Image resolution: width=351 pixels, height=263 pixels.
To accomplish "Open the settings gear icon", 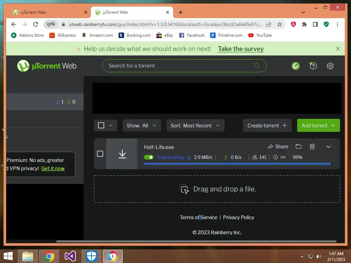I will point(330,66).
